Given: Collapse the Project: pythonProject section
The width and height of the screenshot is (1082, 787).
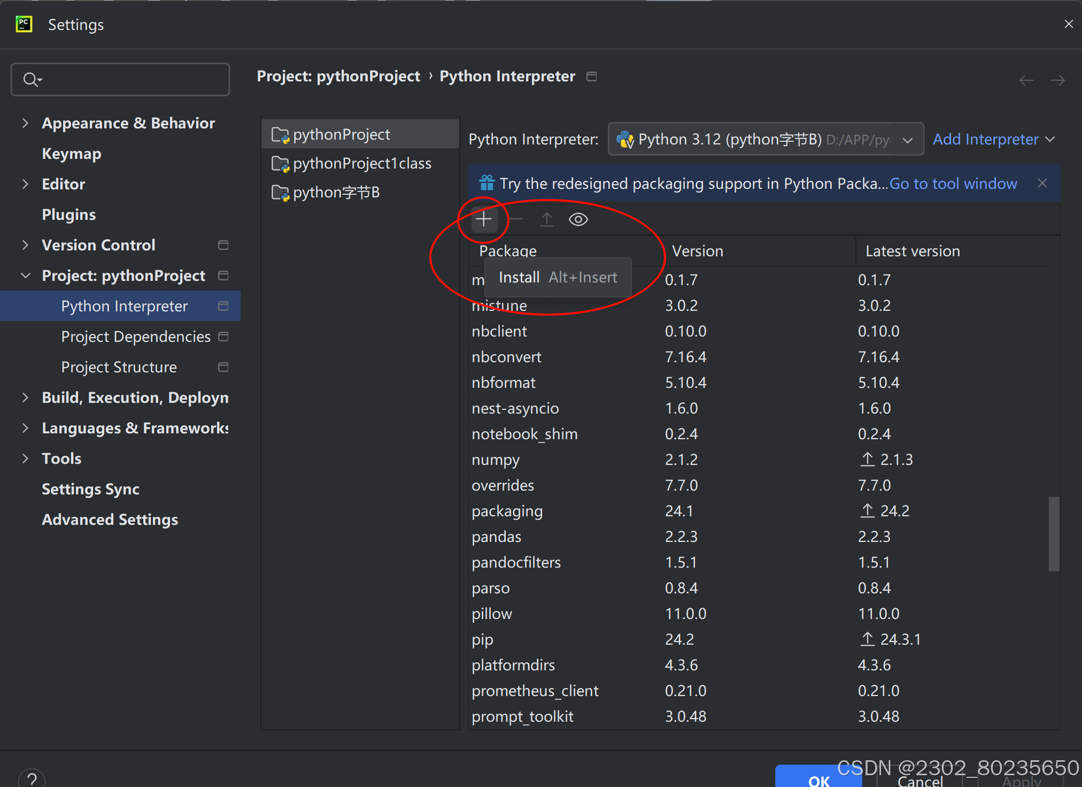Looking at the screenshot, I should pos(25,276).
